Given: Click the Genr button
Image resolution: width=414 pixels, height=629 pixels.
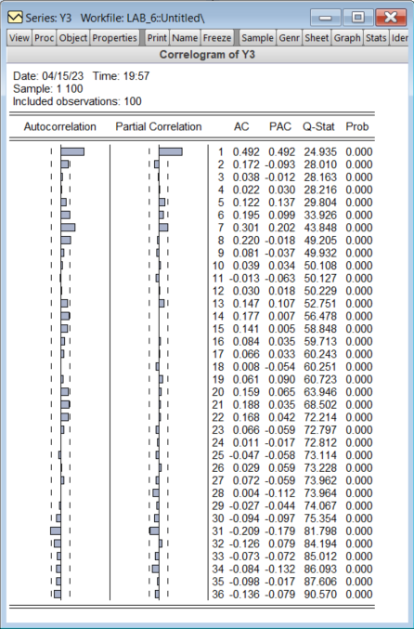Looking at the screenshot, I should point(289,38).
